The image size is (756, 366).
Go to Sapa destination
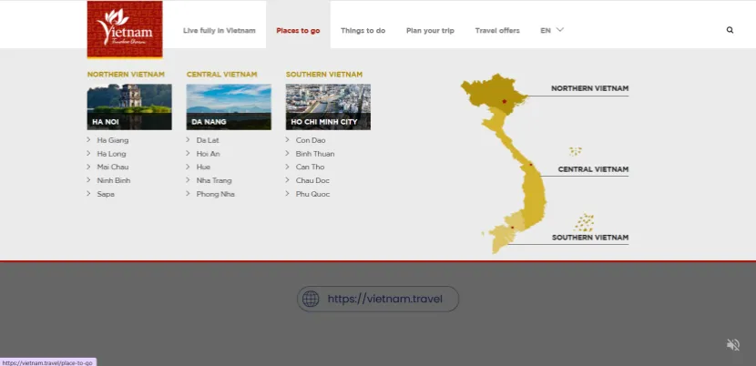pos(106,194)
